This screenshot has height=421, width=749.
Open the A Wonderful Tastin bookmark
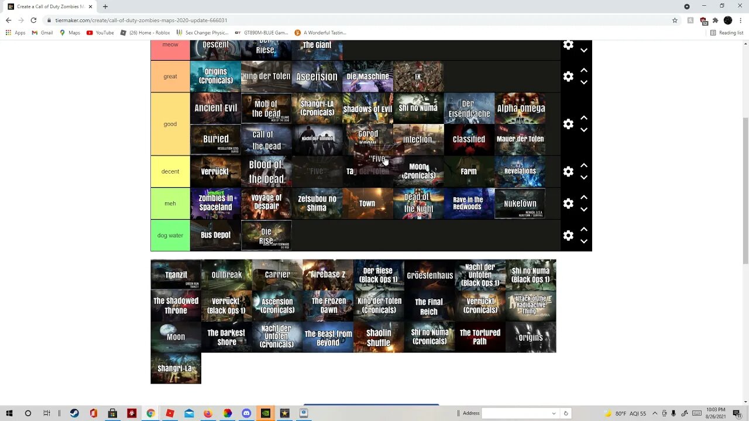point(320,33)
